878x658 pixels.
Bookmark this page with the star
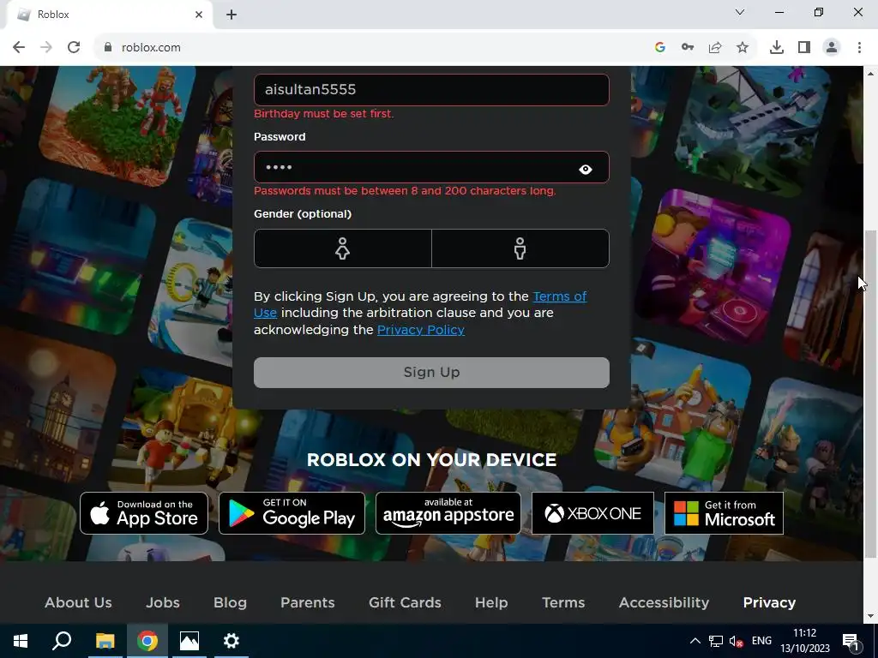pyautogui.click(x=743, y=48)
